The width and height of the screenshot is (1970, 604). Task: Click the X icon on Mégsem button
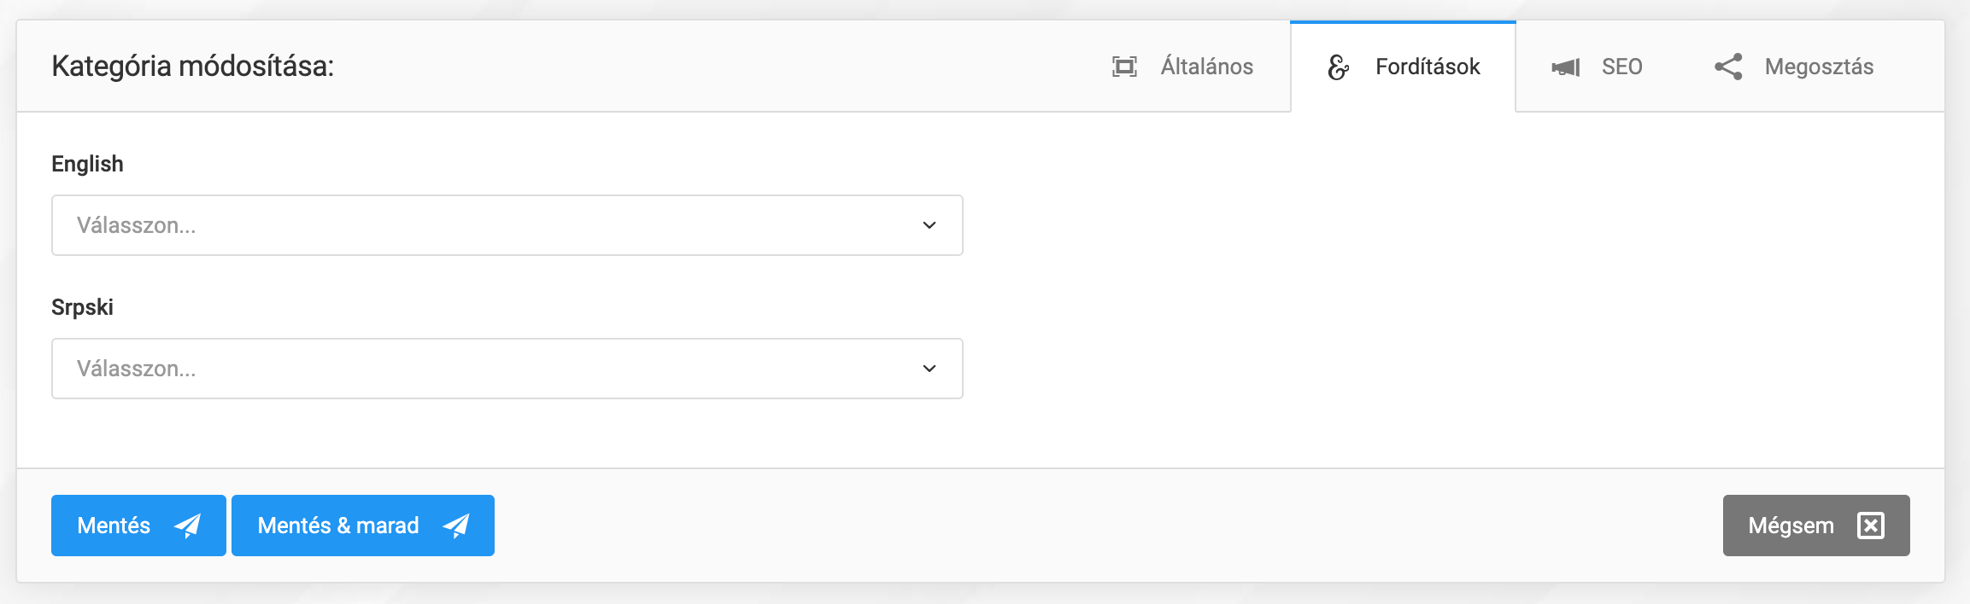(x=1870, y=526)
